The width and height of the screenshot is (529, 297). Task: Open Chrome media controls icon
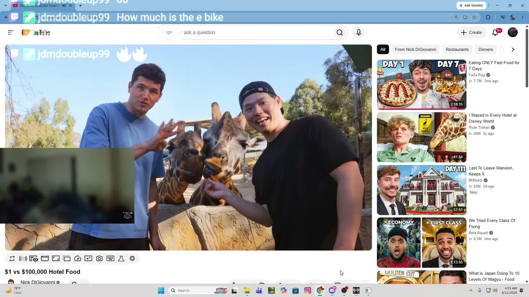point(503,17)
